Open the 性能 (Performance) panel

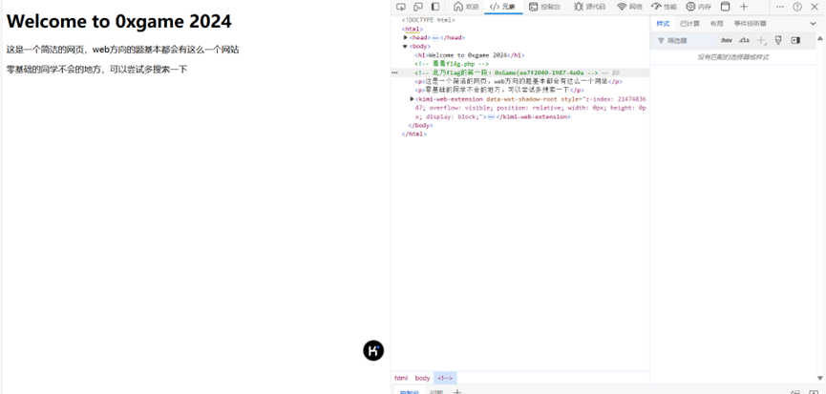(x=664, y=7)
